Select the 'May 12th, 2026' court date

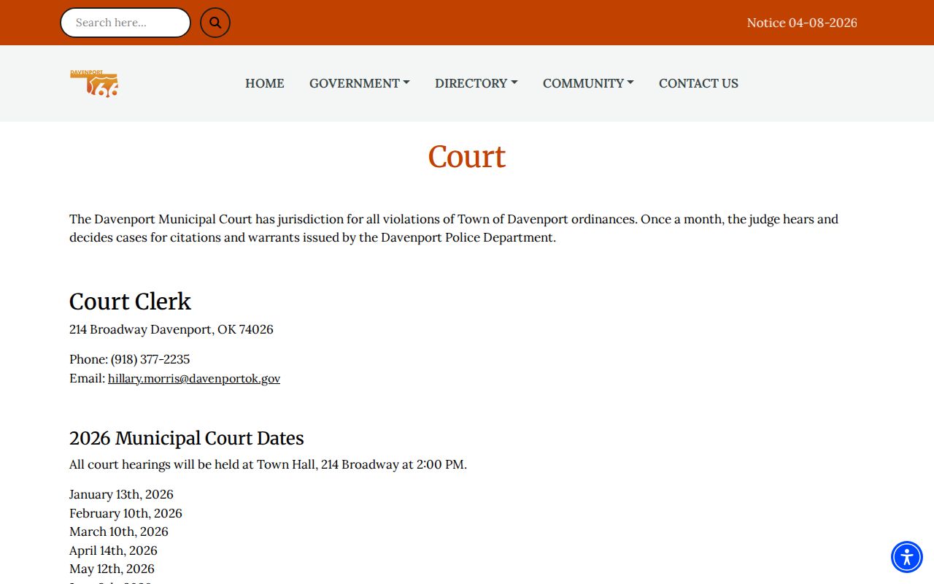(x=112, y=569)
